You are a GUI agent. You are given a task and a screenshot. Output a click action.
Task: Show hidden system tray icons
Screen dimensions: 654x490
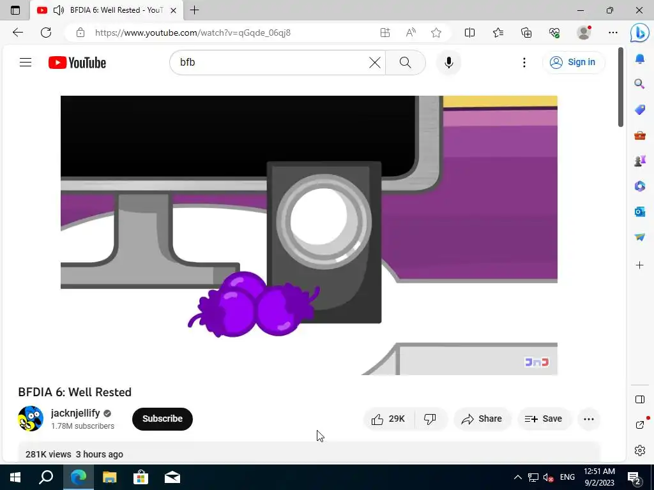(x=517, y=477)
